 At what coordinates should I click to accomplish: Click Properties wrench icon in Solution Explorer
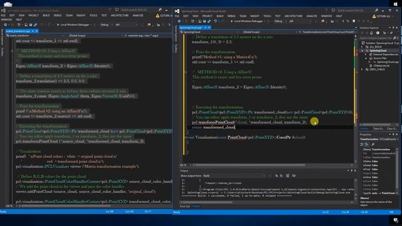(391, 33)
